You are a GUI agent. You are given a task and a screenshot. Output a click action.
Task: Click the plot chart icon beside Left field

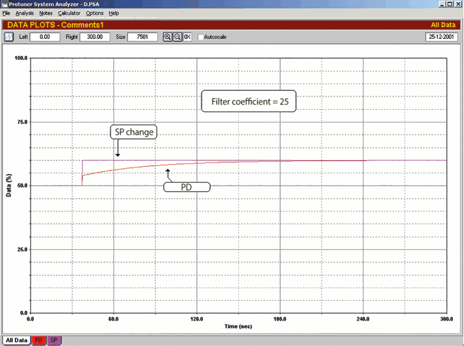[x=9, y=37]
